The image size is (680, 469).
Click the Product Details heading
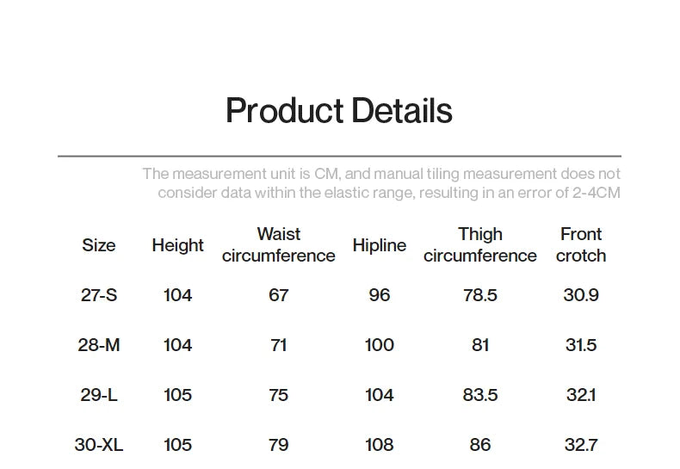click(x=338, y=111)
